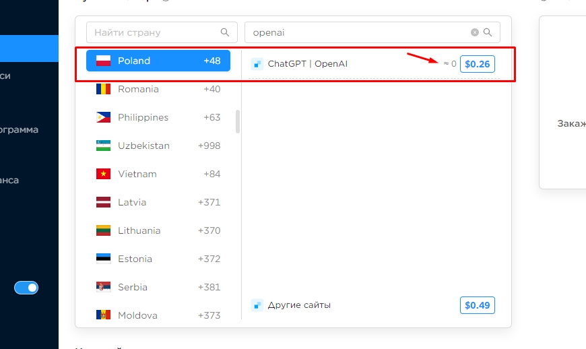Click the country list scrollbar thumb
Image resolution: width=586 pixels, height=349 pixels.
click(238, 121)
